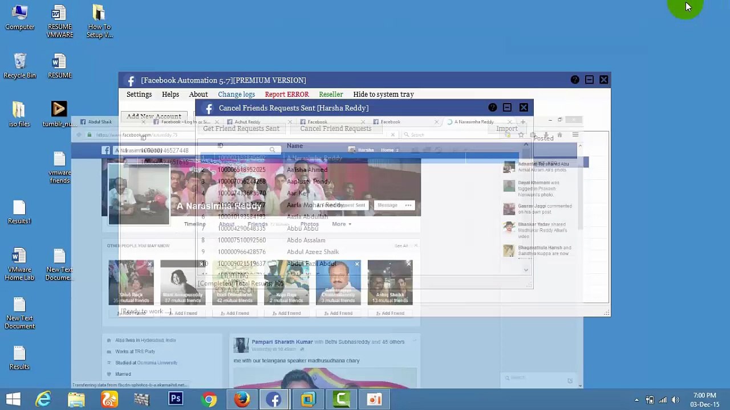Open the Windows Start menu
This screenshot has width=730, height=410.
tap(13, 399)
